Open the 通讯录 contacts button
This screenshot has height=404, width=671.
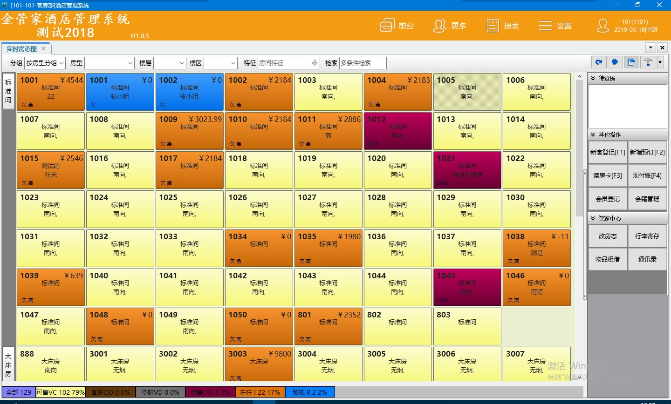(x=647, y=259)
